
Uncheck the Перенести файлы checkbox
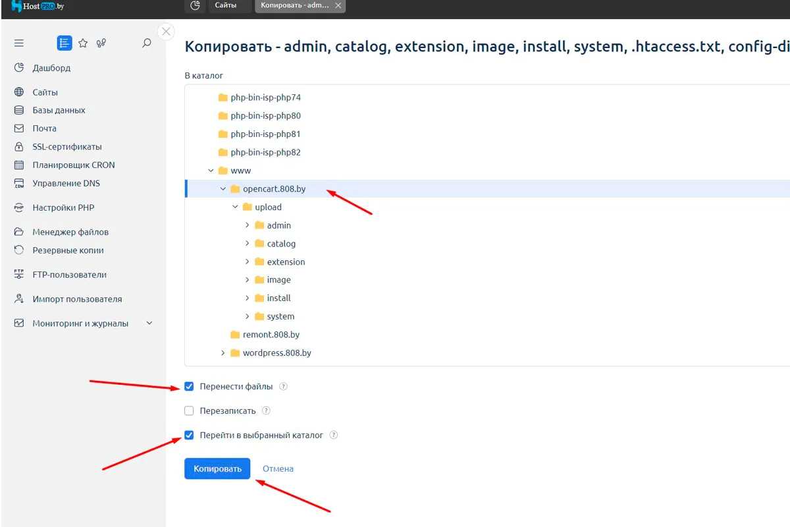tap(190, 387)
